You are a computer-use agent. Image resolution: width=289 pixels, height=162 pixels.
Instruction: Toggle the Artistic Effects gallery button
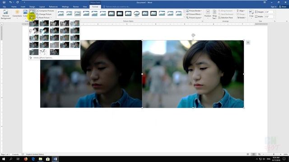click(32, 14)
